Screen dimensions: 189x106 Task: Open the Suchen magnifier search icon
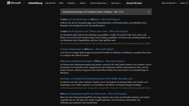187,3
